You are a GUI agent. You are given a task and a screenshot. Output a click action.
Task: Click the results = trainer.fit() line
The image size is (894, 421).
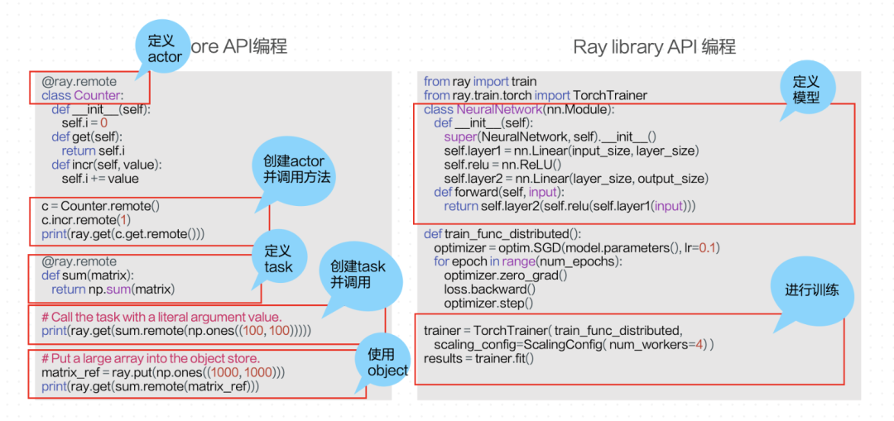coord(478,358)
